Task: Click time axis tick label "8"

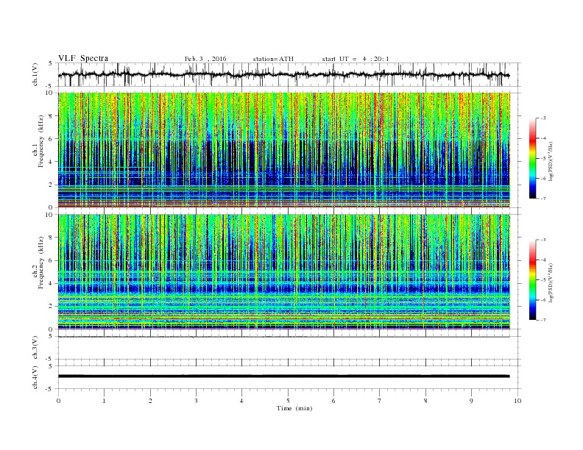Action: [425, 401]
